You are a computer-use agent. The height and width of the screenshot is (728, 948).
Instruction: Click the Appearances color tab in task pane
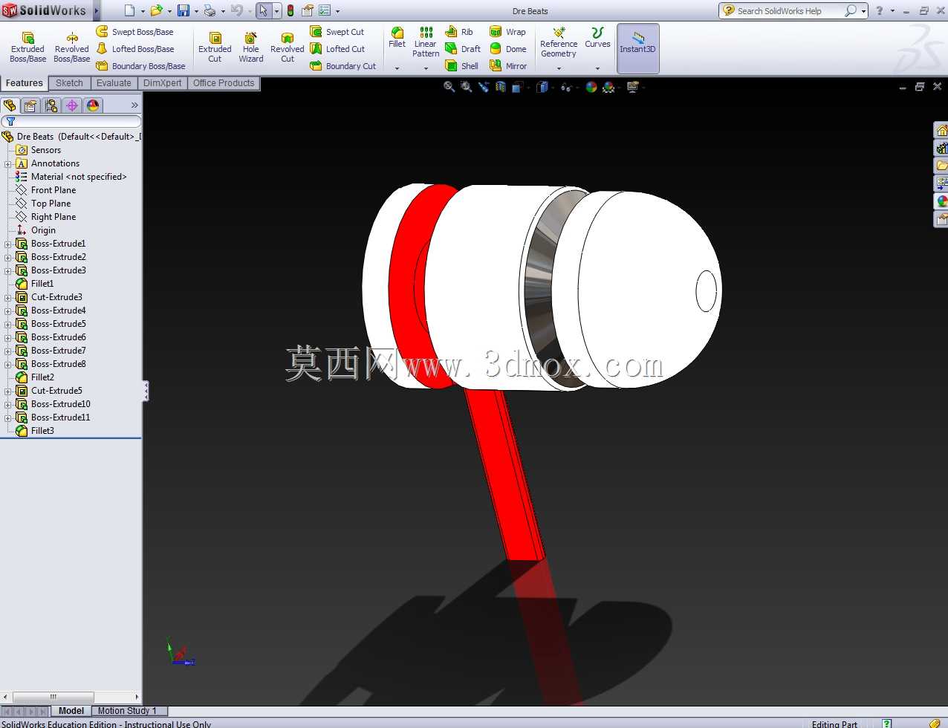click(x=941, y=201)
